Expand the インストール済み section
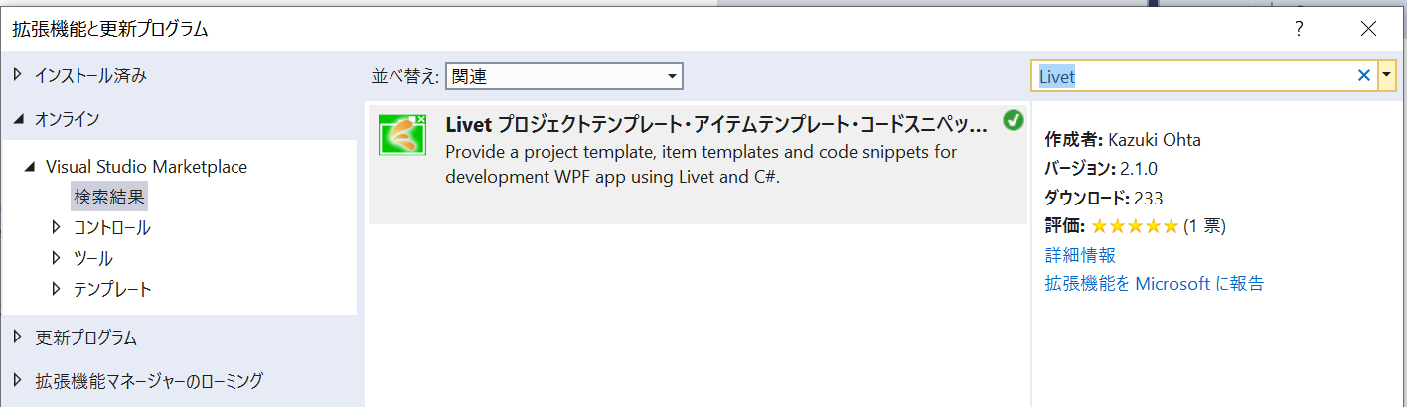This screenshot has width=1407, height=407. tap(19, 74)
